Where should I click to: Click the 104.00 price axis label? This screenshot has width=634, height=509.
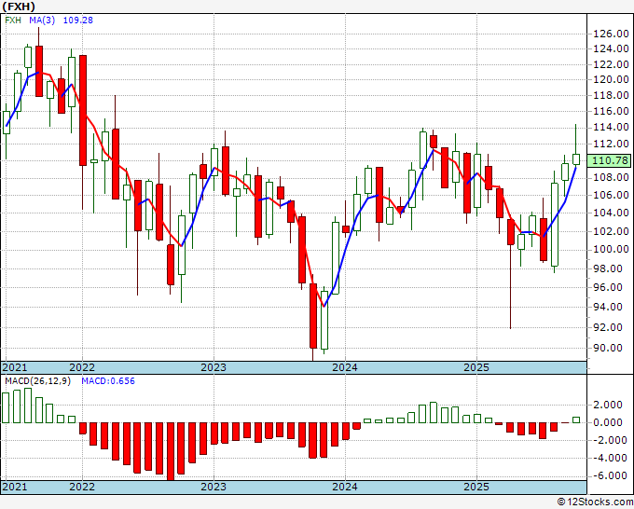611,213
